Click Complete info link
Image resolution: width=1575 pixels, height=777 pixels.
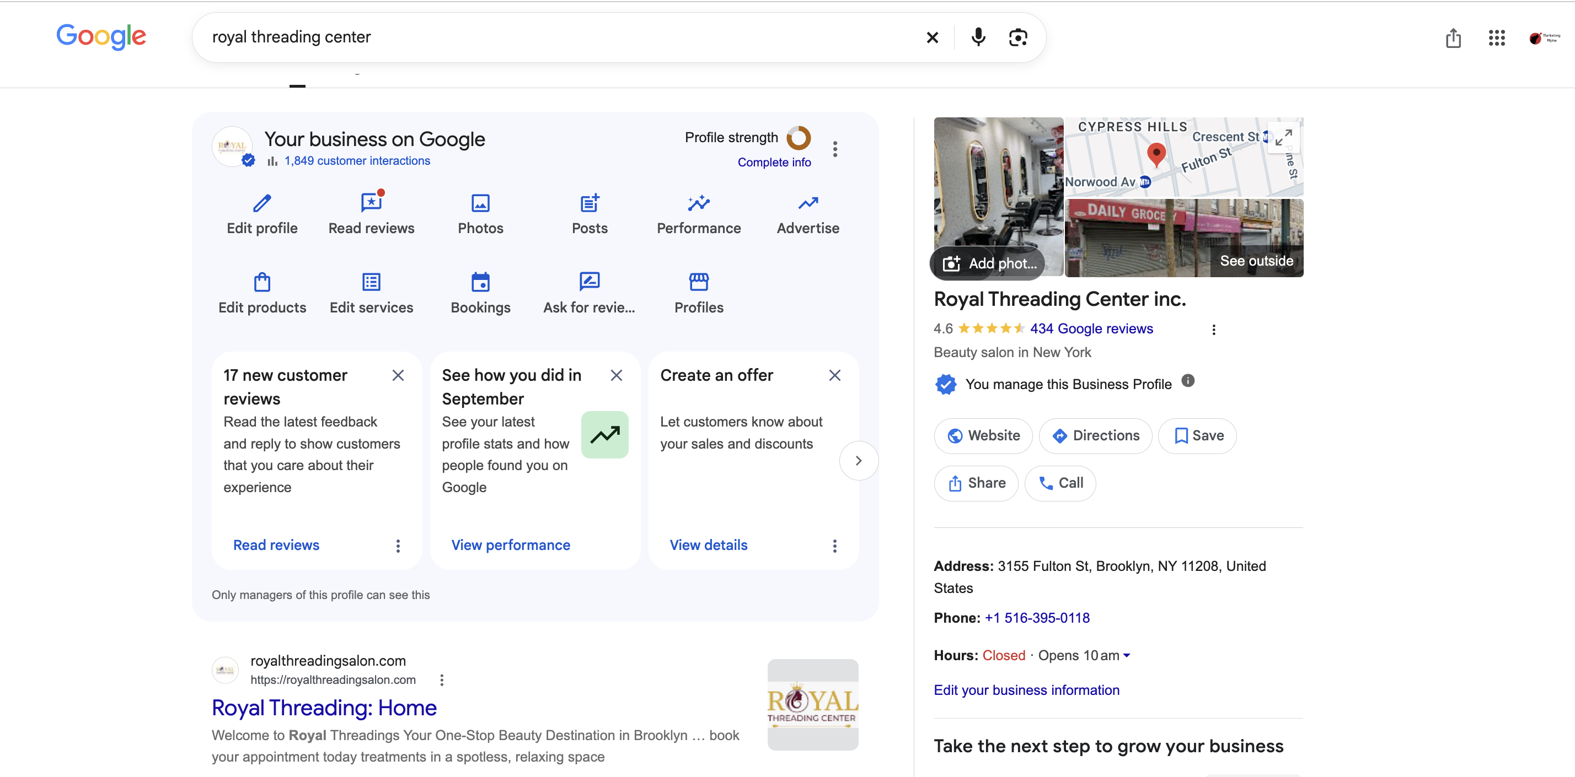(774, 163)
